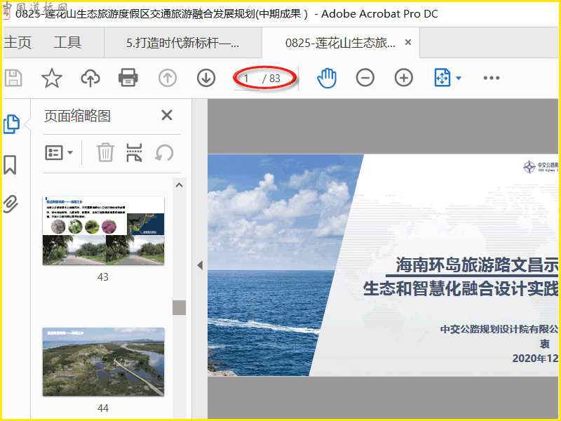The height and width of the screenshot is (421, 561).
Task: Click the fit page view icon
Action: (x=442, y=78)
